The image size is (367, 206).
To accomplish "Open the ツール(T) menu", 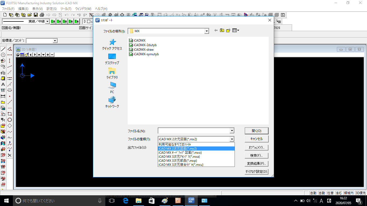I will (66, 9).
